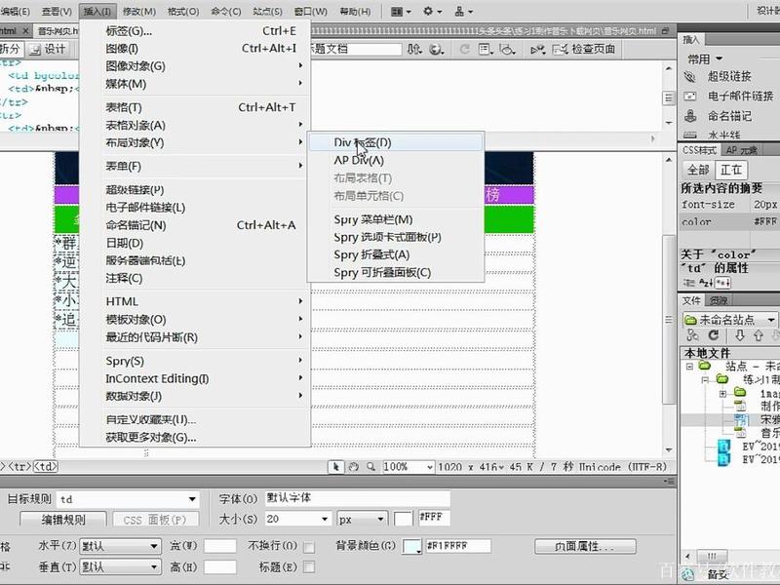The image size is (780, 585).
Task: Click the preview in browser globe icon
Action: (436, 49)
